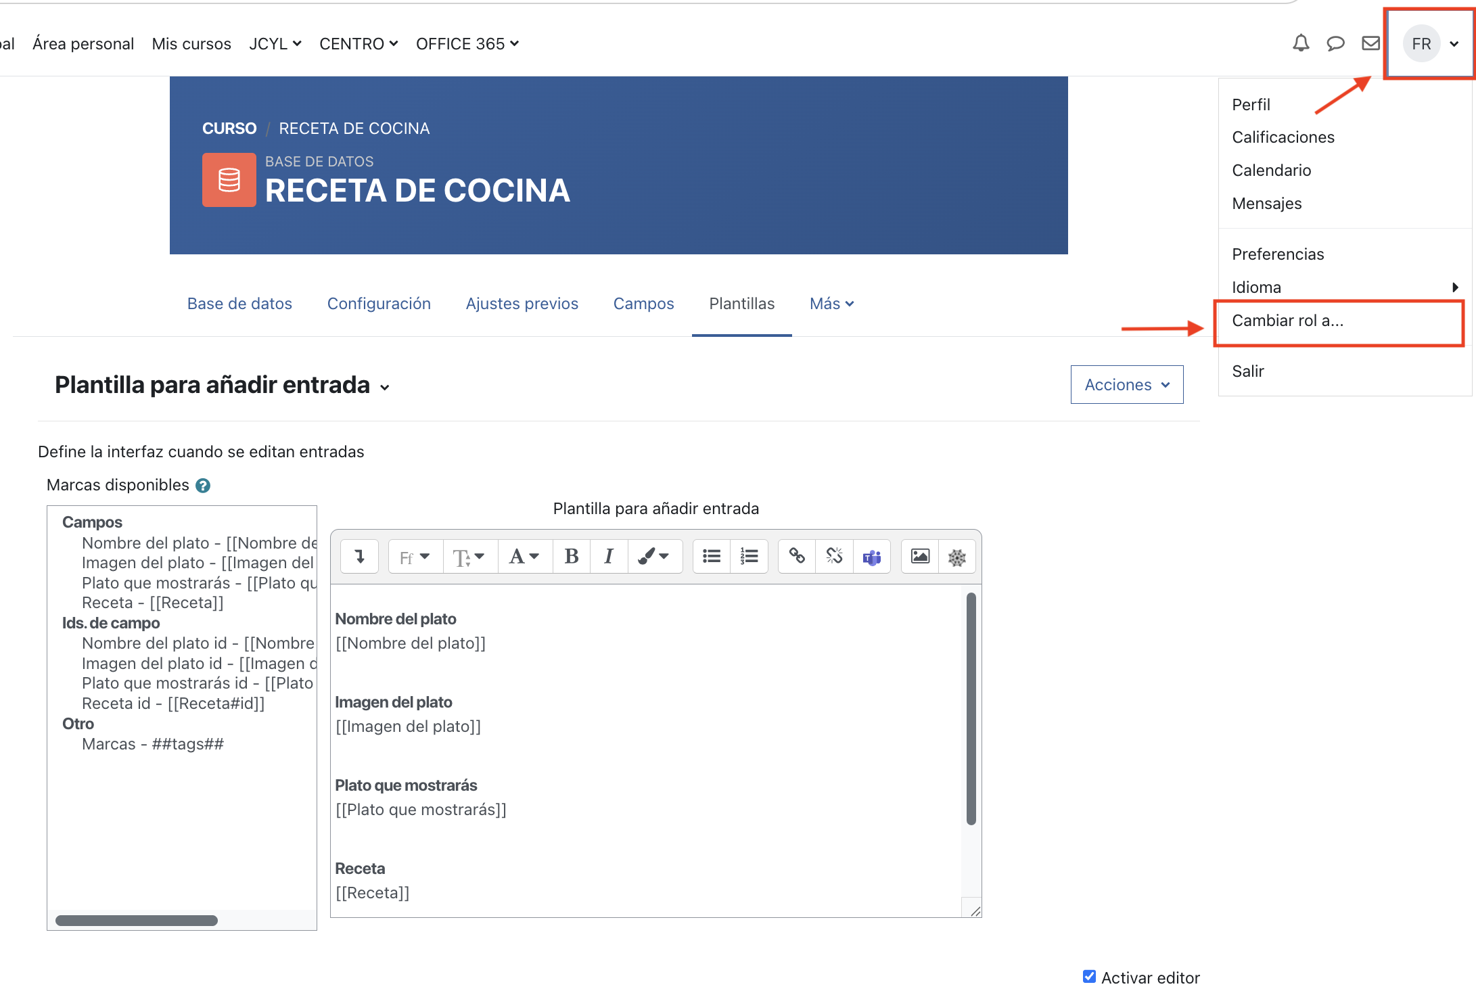Click the CURSO breadcrumb link
Screen dimensions: 1476x993
click(x=229, y=129)
